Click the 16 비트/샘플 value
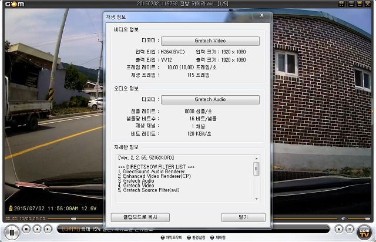376x242 pixels. point(203,119)
